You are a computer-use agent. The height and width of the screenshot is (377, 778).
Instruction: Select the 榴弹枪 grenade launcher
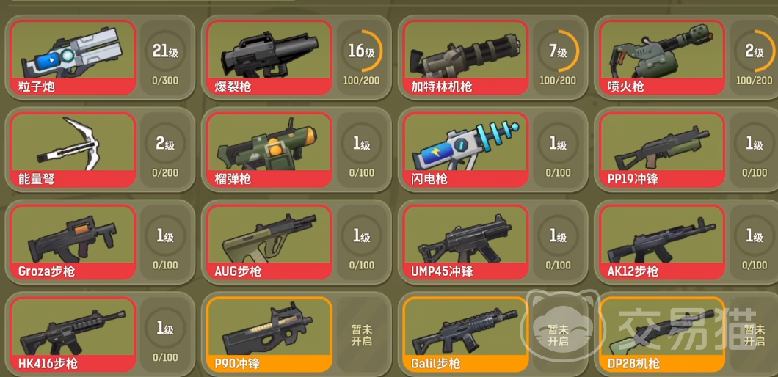269,150
